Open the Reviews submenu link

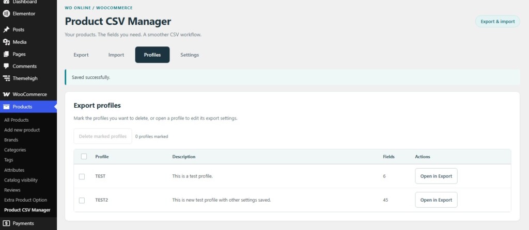click(12, 190)
